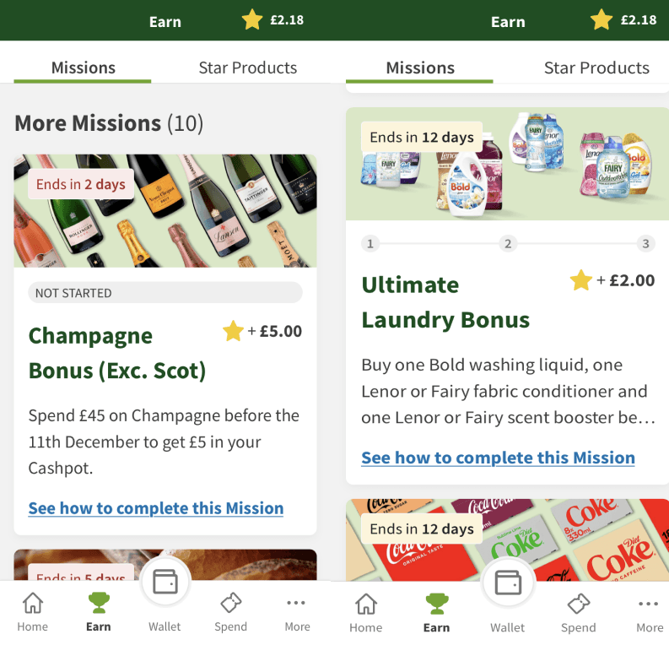Open Ultimate Laundry Bonus completion link
This screenshot has height=645, width=669.
(x=498, y=458)
